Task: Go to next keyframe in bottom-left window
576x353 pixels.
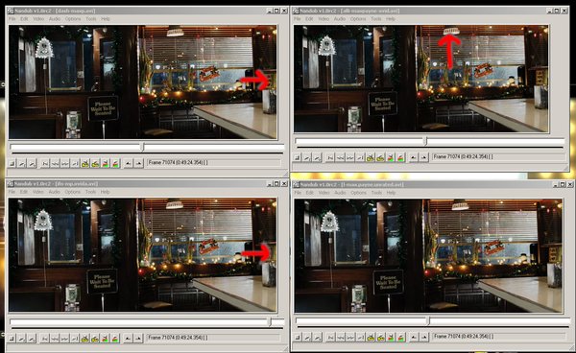Action: coord(95,338)
